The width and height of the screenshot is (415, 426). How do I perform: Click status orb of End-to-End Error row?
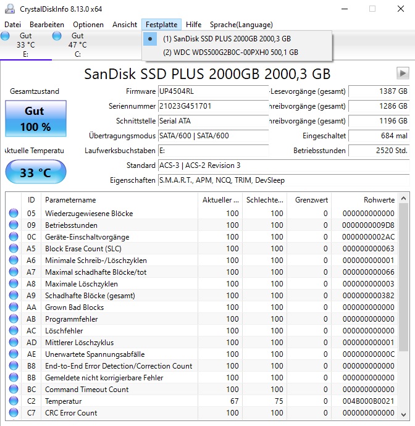14,365
